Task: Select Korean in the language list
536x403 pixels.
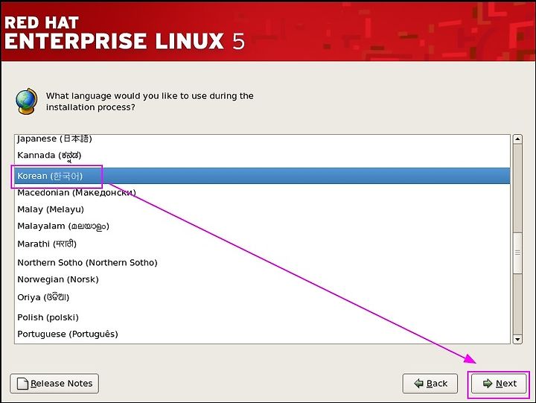Action: coord(262,176)
